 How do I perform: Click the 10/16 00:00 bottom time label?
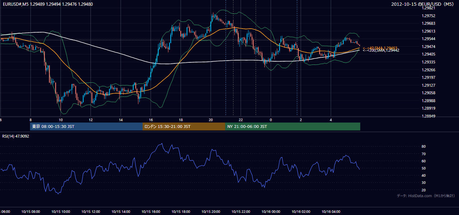[x=271, y=212]
